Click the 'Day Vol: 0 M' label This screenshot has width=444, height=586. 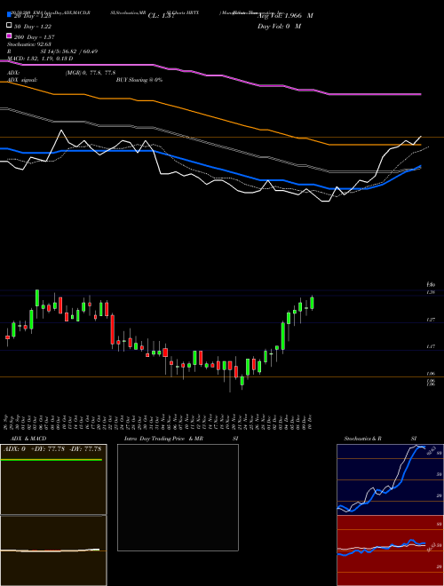pos(279,27)
